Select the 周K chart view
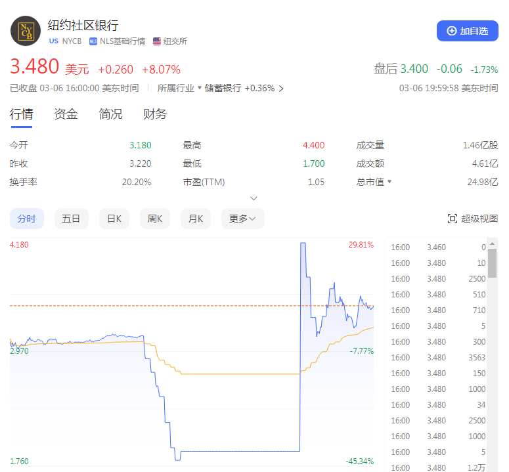Viewport: 509px width, 472px height. tap(155, 219)
